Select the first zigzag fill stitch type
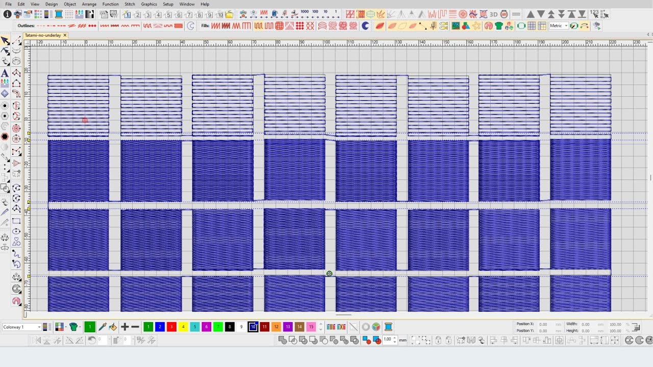 click(x=215, y=25)
